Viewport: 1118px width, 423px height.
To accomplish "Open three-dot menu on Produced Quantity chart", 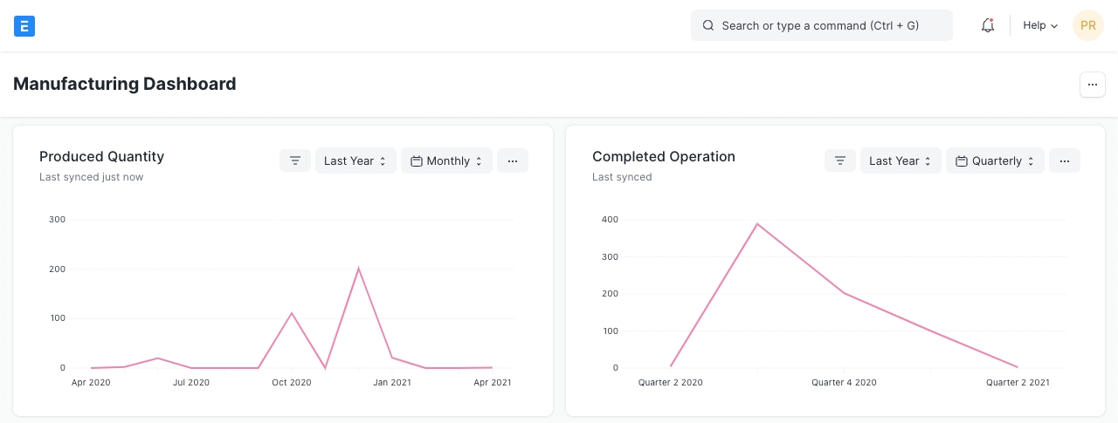I will point(513,160).
